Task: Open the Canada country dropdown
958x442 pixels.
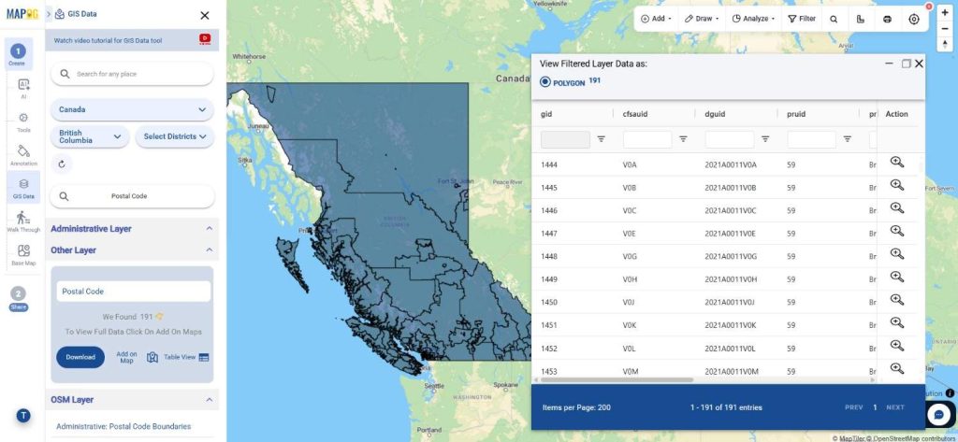Action: (x=132, y=110)
